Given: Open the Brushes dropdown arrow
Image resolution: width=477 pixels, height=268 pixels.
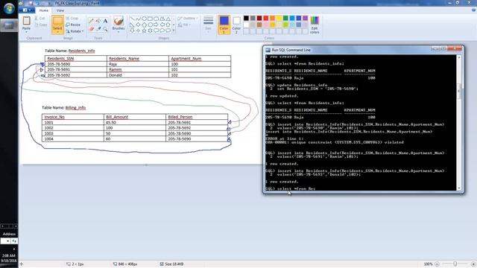Looking at the screenshot, I should click(119, 31).
